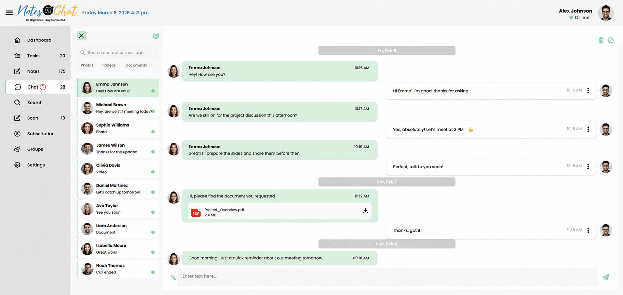The image size is (623, 295).
Task: Open Groups in the sidebar
Action: 38,149
